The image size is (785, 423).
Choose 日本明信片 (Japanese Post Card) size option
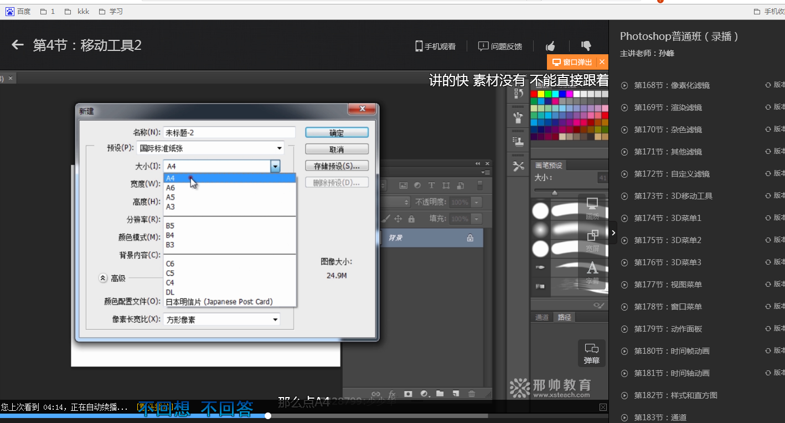(219, 302)
